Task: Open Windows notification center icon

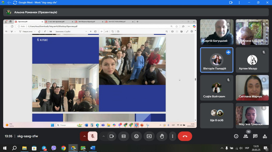Action: (x=266, y=148)
